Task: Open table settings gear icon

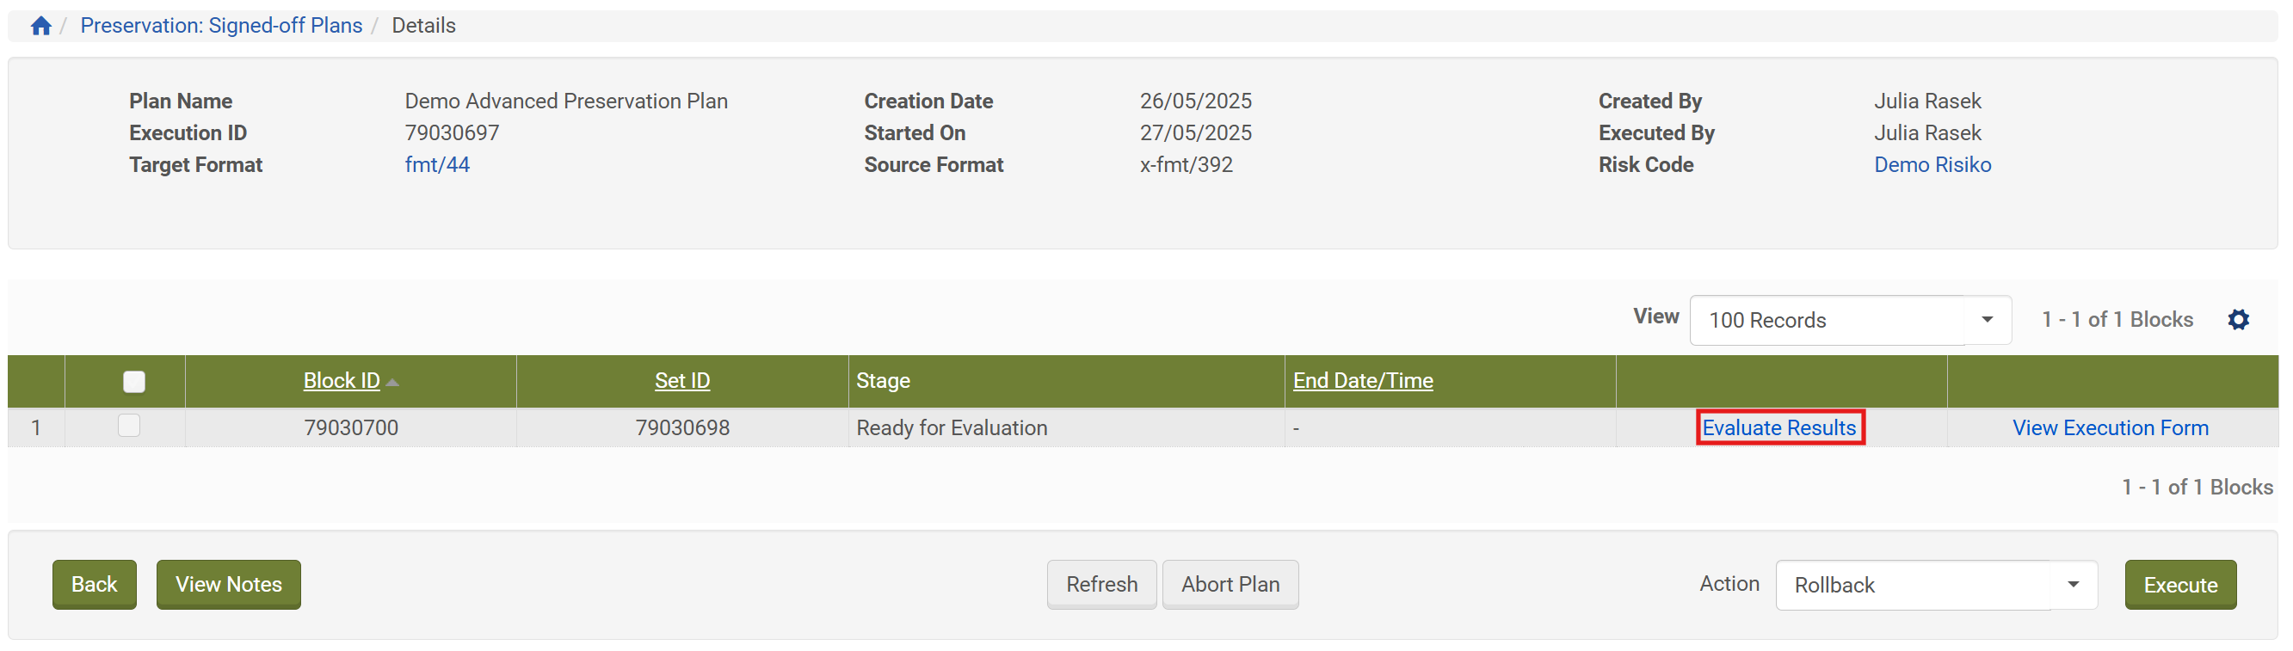Action: click(x=2238, y=319)
